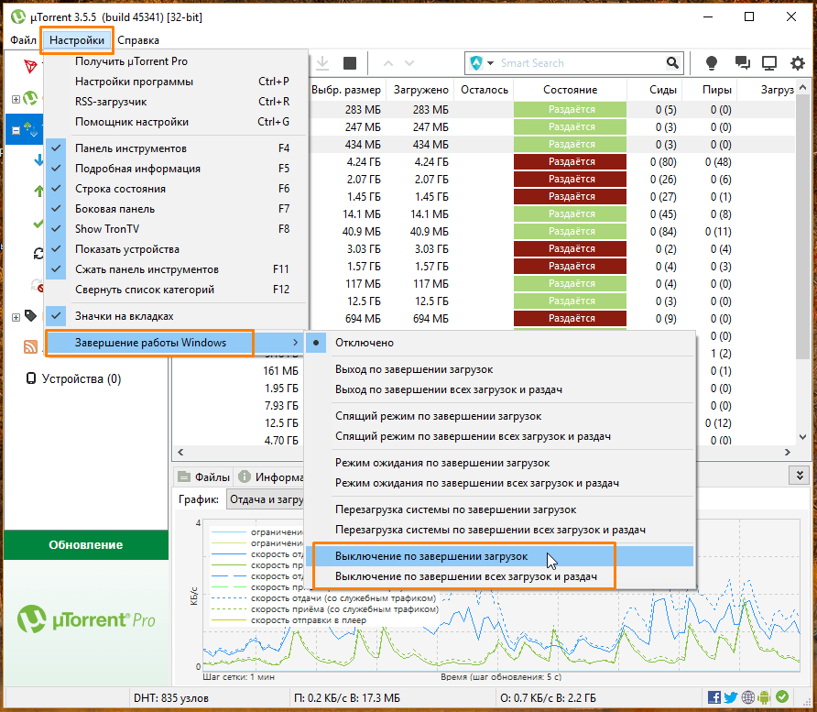Expand the µTorrent tree node plus sign
The height and width of the screenshot is (712, 817).
coord(16,99)
